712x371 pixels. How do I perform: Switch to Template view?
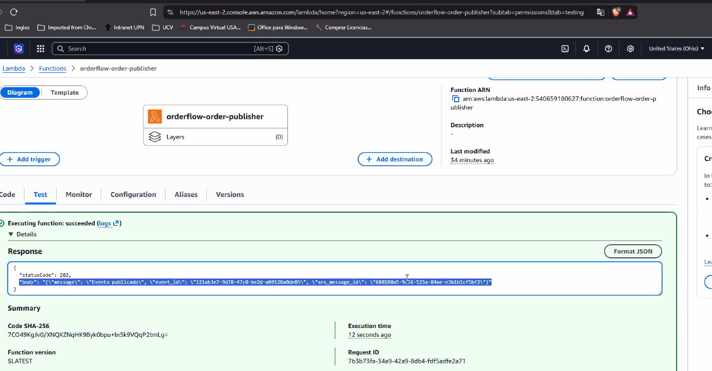click(65, 92)
